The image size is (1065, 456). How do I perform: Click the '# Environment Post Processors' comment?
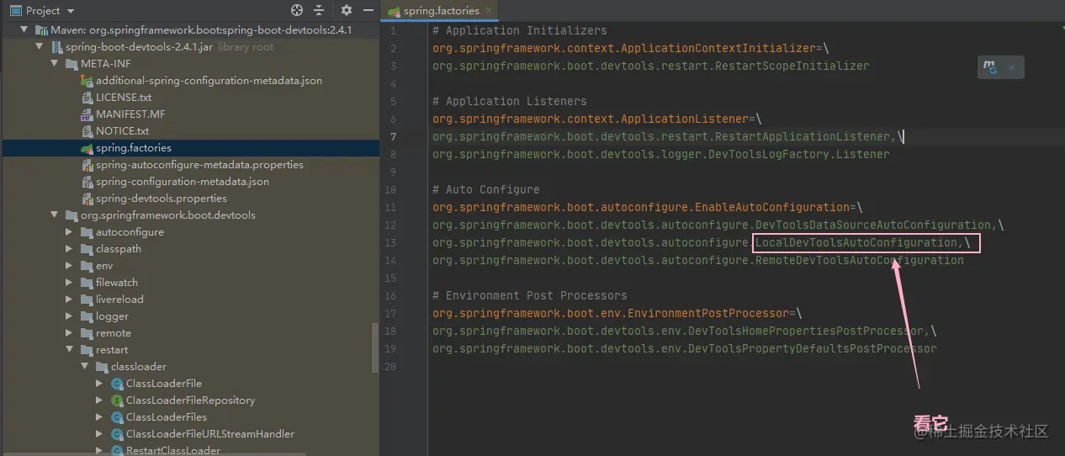point(529,295)
